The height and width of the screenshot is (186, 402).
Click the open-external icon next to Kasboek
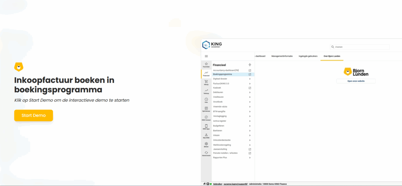250,88
